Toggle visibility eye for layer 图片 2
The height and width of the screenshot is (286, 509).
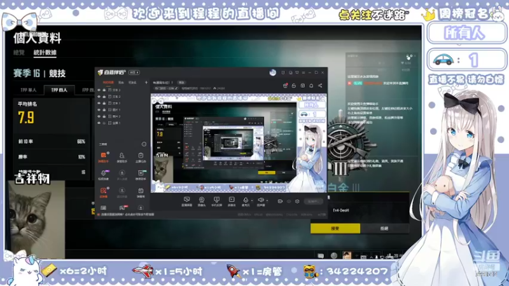click(99, 116)
